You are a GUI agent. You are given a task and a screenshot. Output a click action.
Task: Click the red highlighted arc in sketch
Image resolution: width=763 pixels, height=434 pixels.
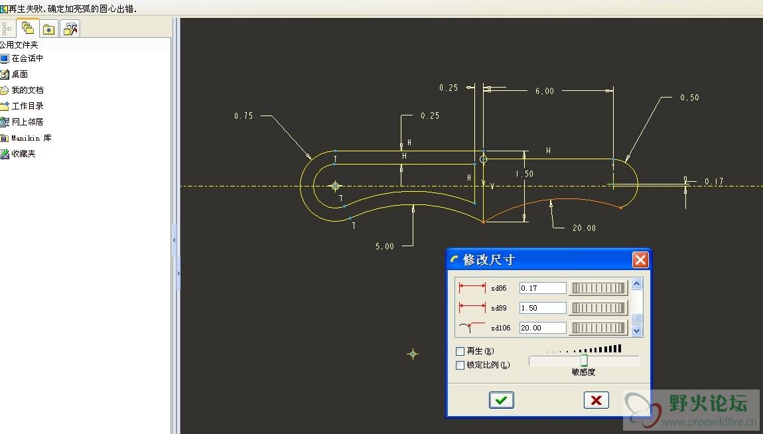click(552, 200)
